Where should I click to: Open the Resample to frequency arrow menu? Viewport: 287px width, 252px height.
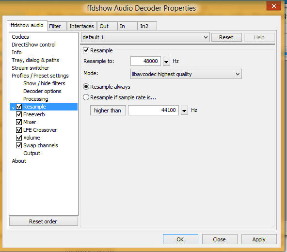click(166, 62)
